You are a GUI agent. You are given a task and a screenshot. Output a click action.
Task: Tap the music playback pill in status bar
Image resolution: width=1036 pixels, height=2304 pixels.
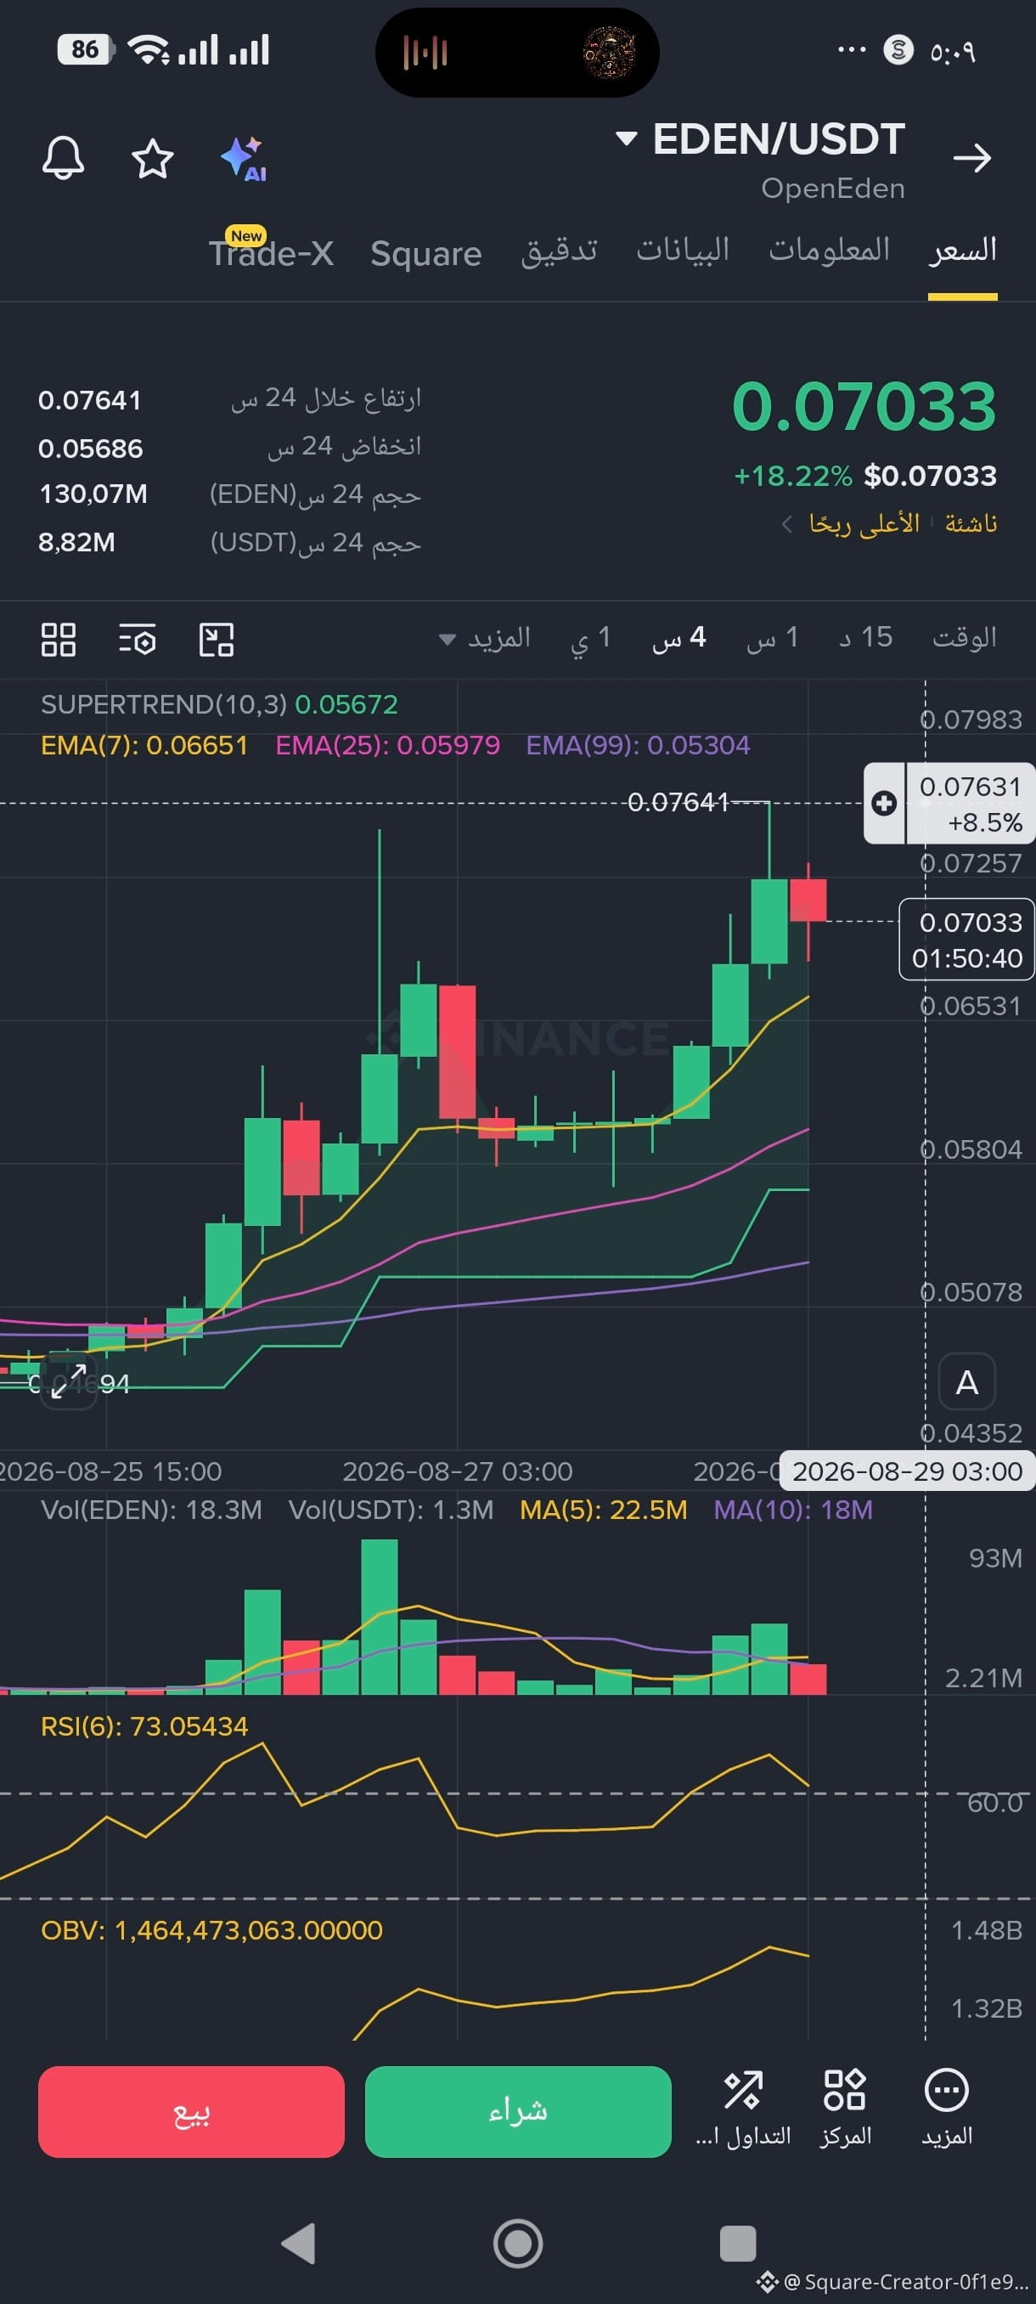[x=517, y=53]
